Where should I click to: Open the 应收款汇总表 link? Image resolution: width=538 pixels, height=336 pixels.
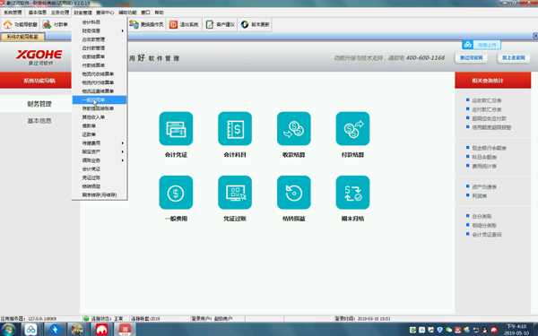tap(487, 100)
